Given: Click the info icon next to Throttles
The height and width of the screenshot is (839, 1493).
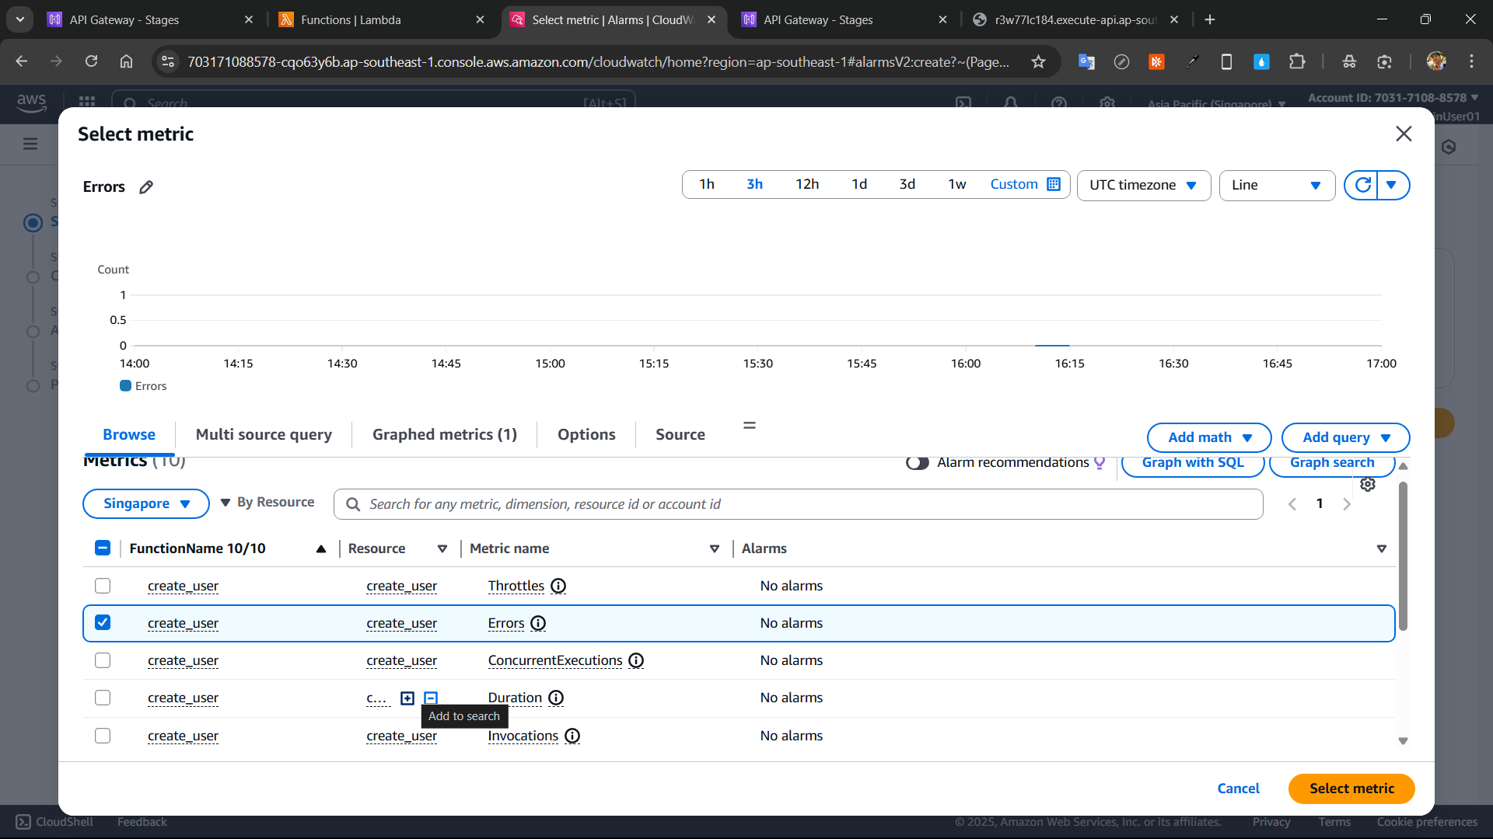Looking at the screenshot, I should tap(558, 587).
